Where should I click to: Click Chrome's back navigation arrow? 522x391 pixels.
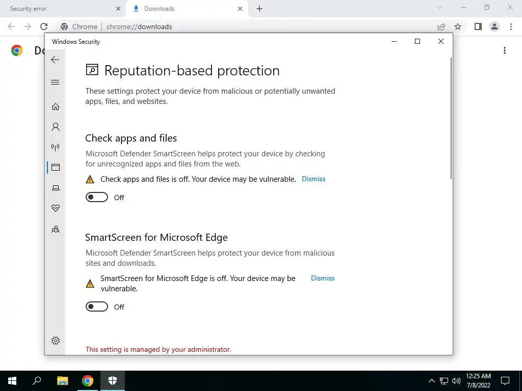[11, 26]
